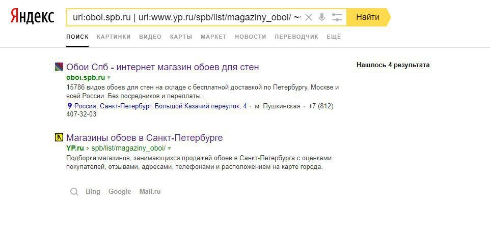Open the Yandex logo home link
Viewport: 490px width, 235px height.
[x=32, y=16]
